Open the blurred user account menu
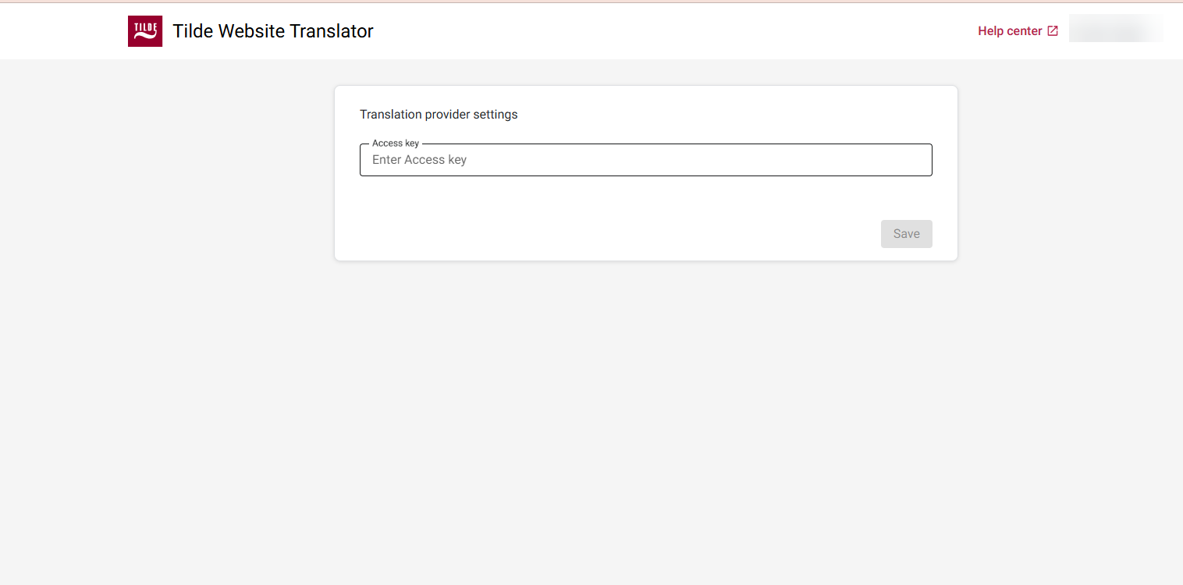Image resolution: width=1183 pixels, height=585 pixels. point(1116,29)
